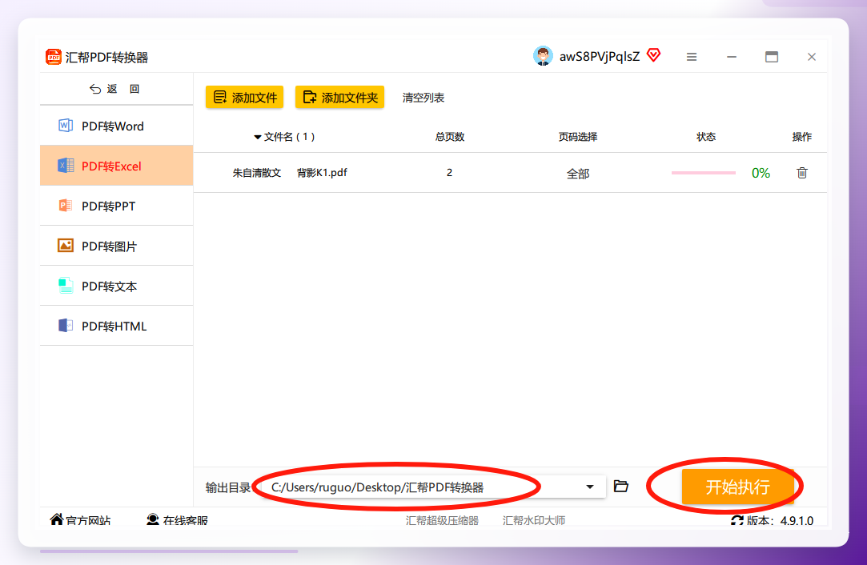Switch to PDF转Word conversion
The width and height of the screenshot is (867, 565).
click(x=117, y=126)
